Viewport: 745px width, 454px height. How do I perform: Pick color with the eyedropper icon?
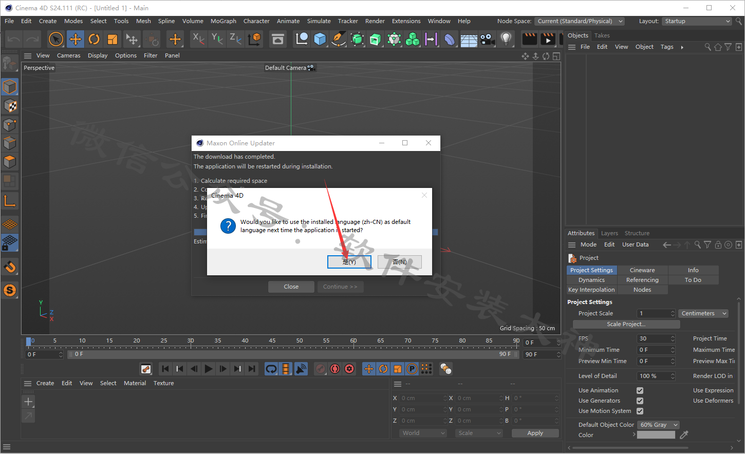coord(684,435)
